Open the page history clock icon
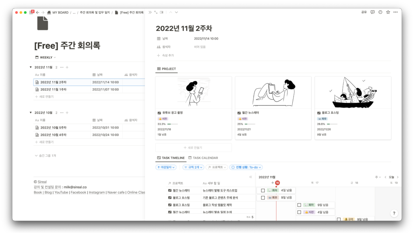This screenshot has width=414, height=237. click(380, 12)
